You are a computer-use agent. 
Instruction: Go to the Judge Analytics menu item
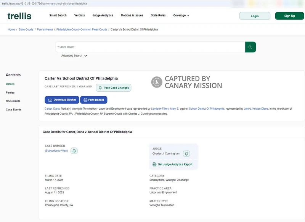click(x=103, y=16)
